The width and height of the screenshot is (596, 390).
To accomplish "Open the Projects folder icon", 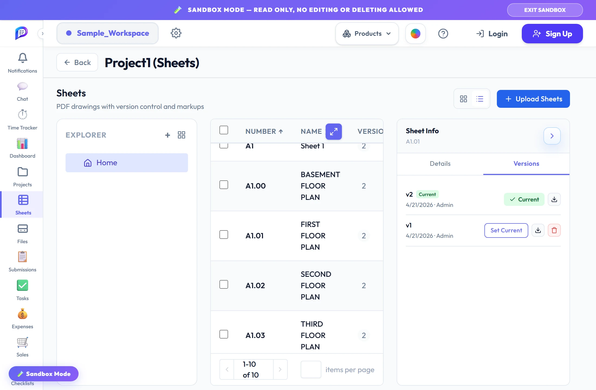I will click(22, 177).
